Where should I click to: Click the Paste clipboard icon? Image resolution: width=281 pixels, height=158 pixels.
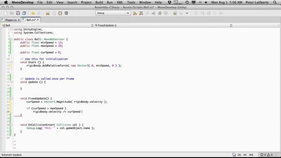(60, 13)
